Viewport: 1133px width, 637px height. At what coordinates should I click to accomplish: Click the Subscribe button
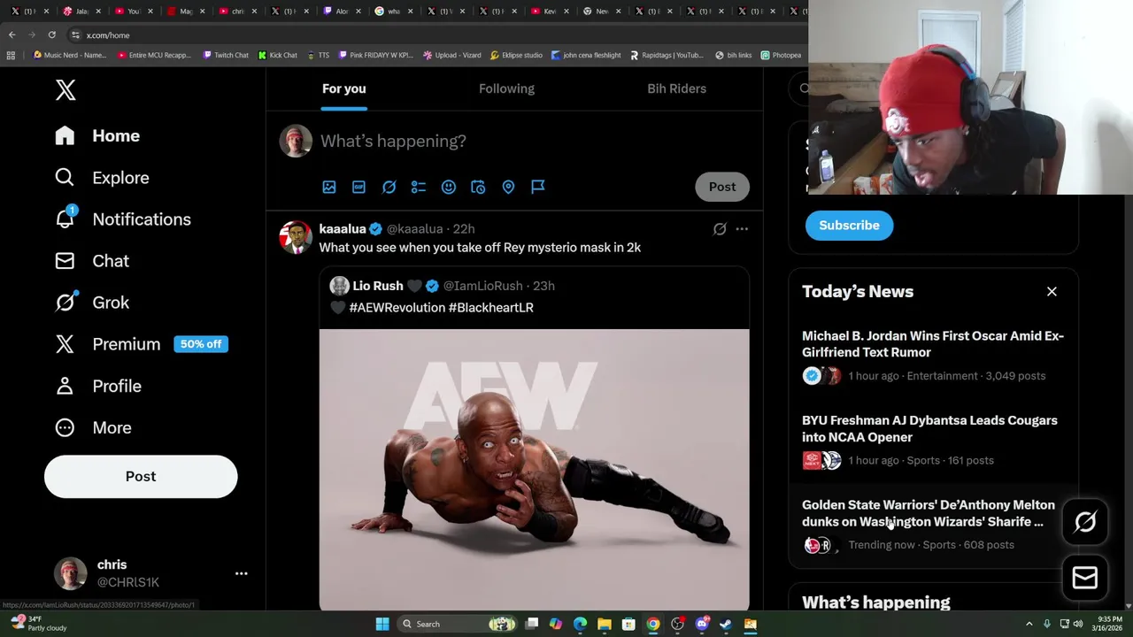(849, 225)
